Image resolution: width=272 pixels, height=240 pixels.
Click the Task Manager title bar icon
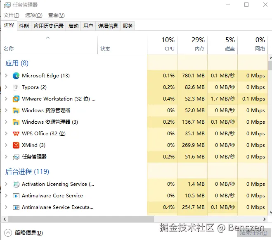click(x=7, y=5)
